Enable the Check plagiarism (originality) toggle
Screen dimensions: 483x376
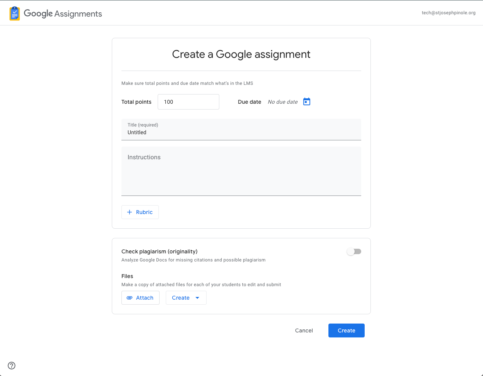(354, 251)
